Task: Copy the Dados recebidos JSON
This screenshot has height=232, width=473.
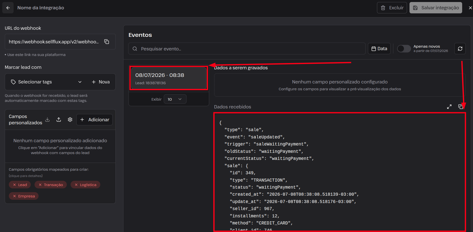Action: [461, 107]
